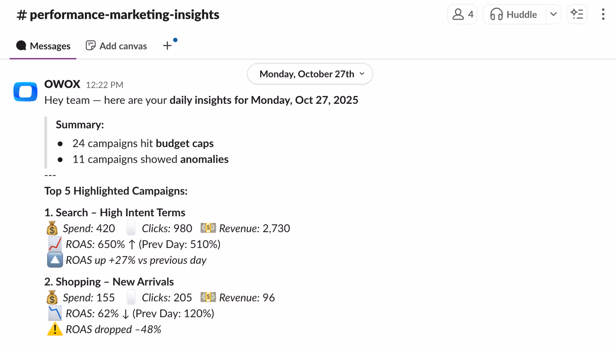Expand the date divider chevron
Screen dimensions: 616x346
click(362, 74)
